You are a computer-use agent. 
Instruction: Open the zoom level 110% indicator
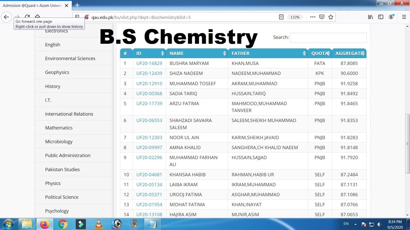point(295,17)
